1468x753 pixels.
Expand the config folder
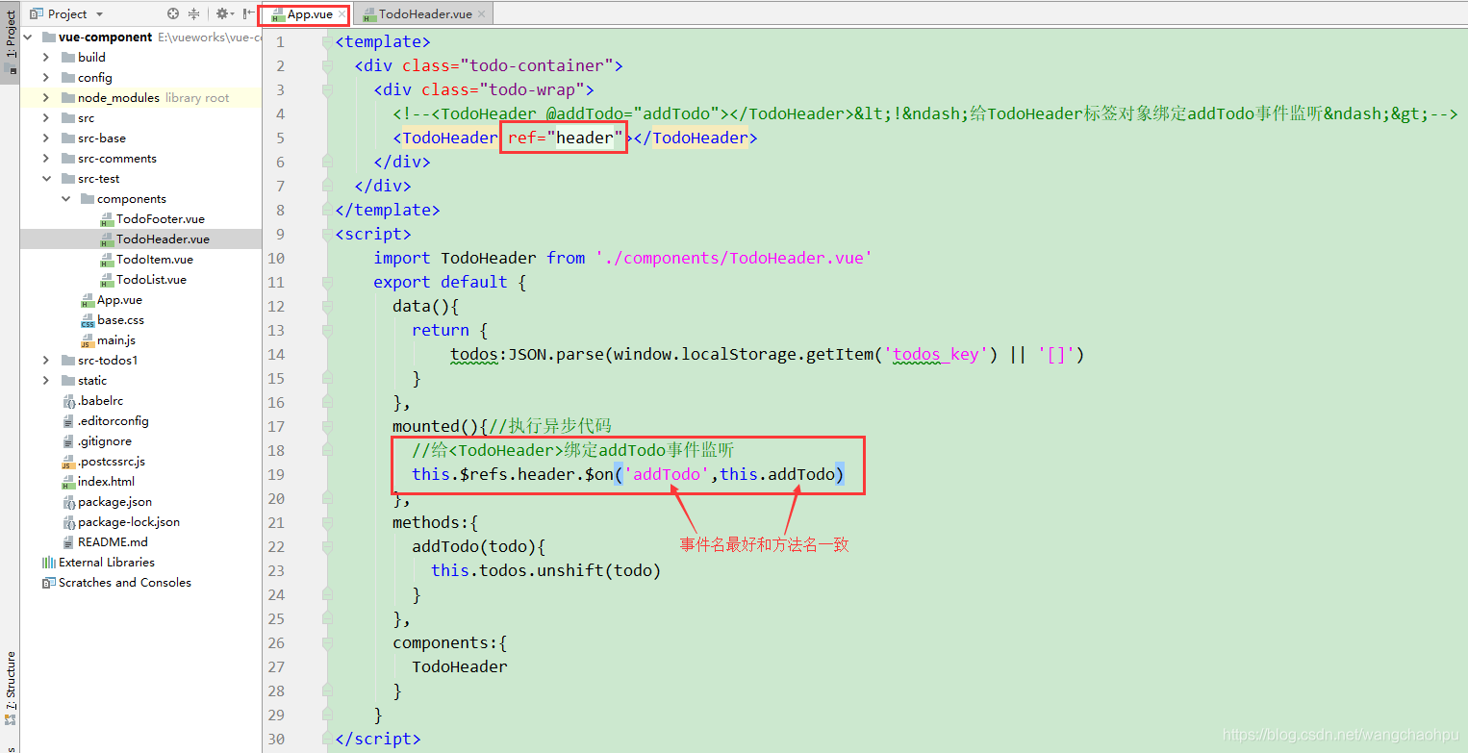46,78
